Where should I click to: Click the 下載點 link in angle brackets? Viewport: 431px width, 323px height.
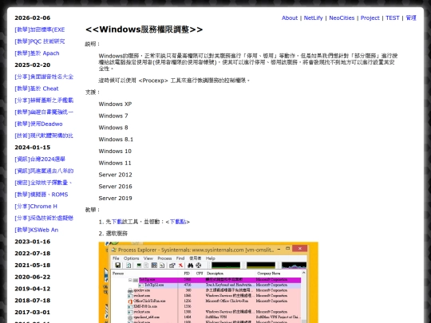coord(178,222)
